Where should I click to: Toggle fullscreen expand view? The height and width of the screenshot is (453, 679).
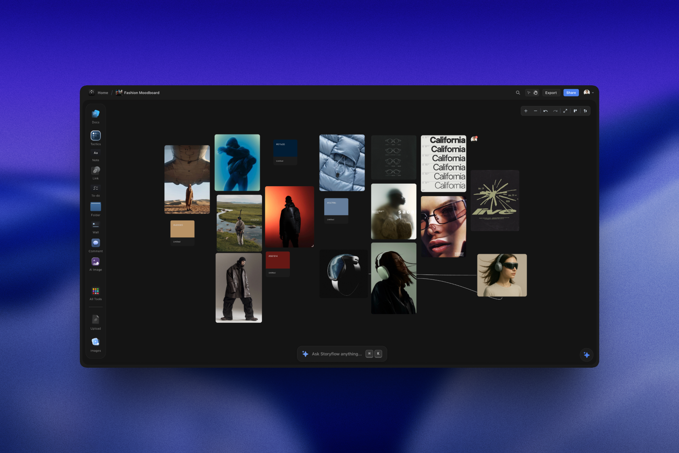click(x=565, y=111)
